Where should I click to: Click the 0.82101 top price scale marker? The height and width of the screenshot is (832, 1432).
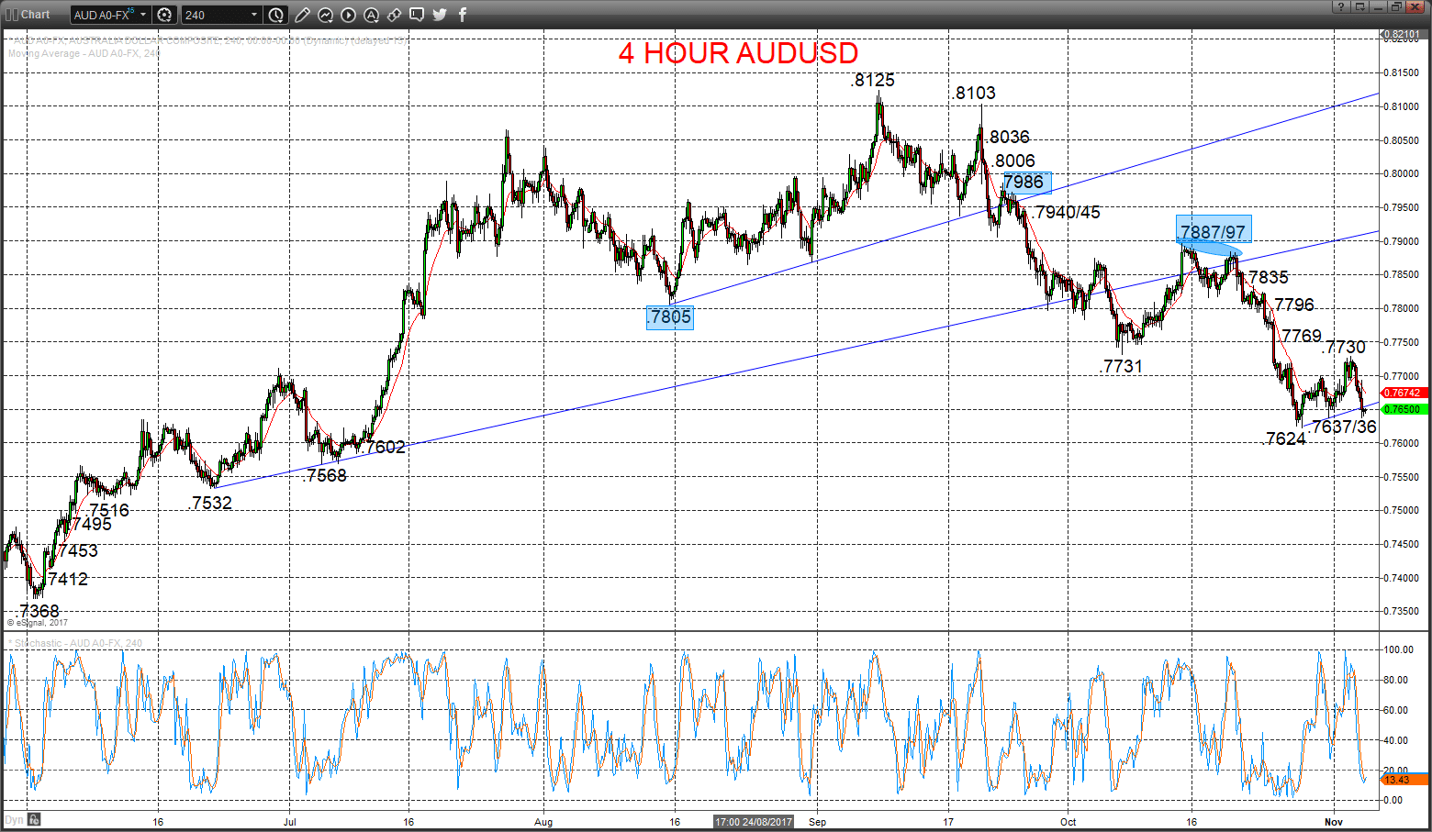(1403, 35)
